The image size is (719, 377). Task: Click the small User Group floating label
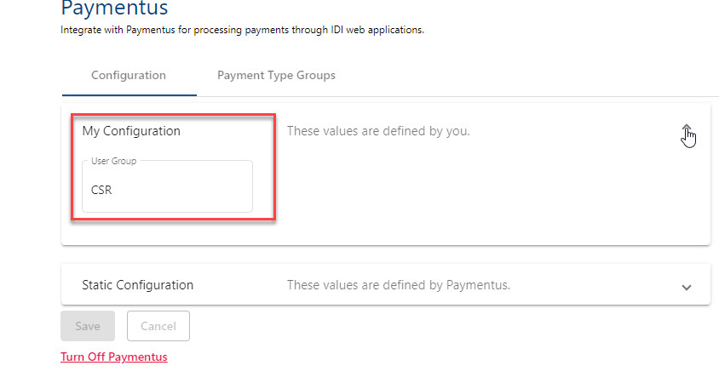click(x=113, y=161)
